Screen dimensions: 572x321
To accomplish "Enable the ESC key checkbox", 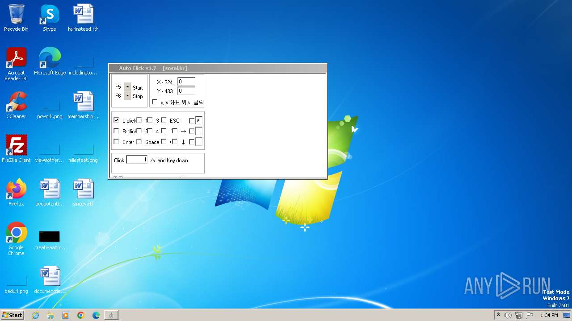I will (x=164, y=120).
